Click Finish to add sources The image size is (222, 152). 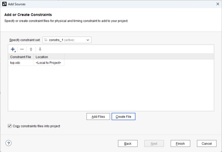(x=180, y=144)
